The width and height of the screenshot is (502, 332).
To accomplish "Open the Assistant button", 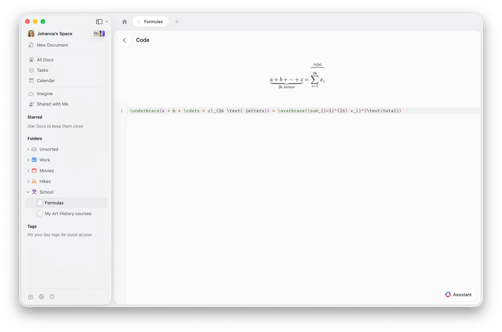I will (x=458, y=294).
